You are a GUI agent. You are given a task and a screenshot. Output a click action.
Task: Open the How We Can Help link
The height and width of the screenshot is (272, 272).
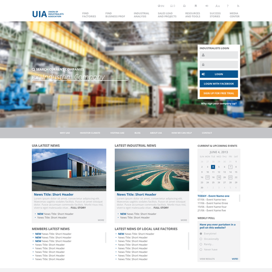pos(182,133)
